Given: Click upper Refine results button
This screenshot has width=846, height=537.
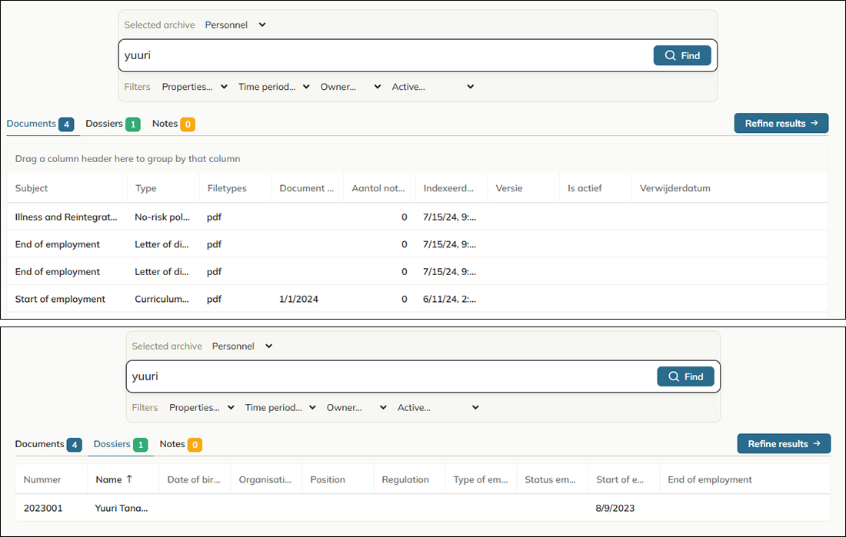Looking at the screenshot, I should pos(781,124).
